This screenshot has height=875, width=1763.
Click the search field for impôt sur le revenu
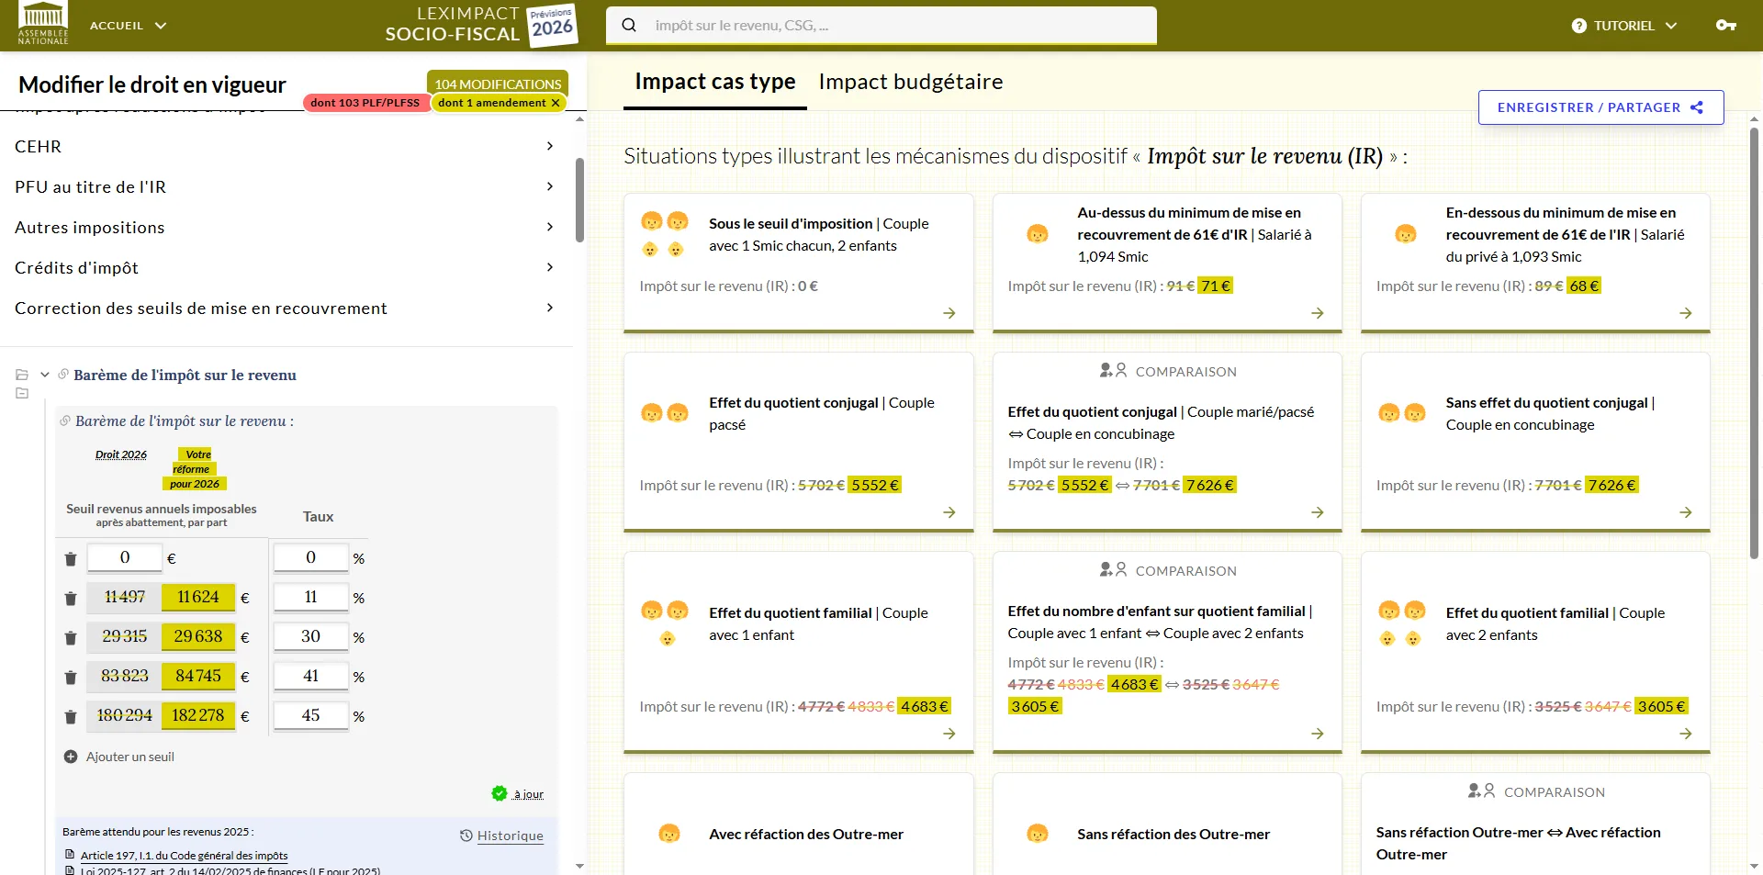coord(881,26)
